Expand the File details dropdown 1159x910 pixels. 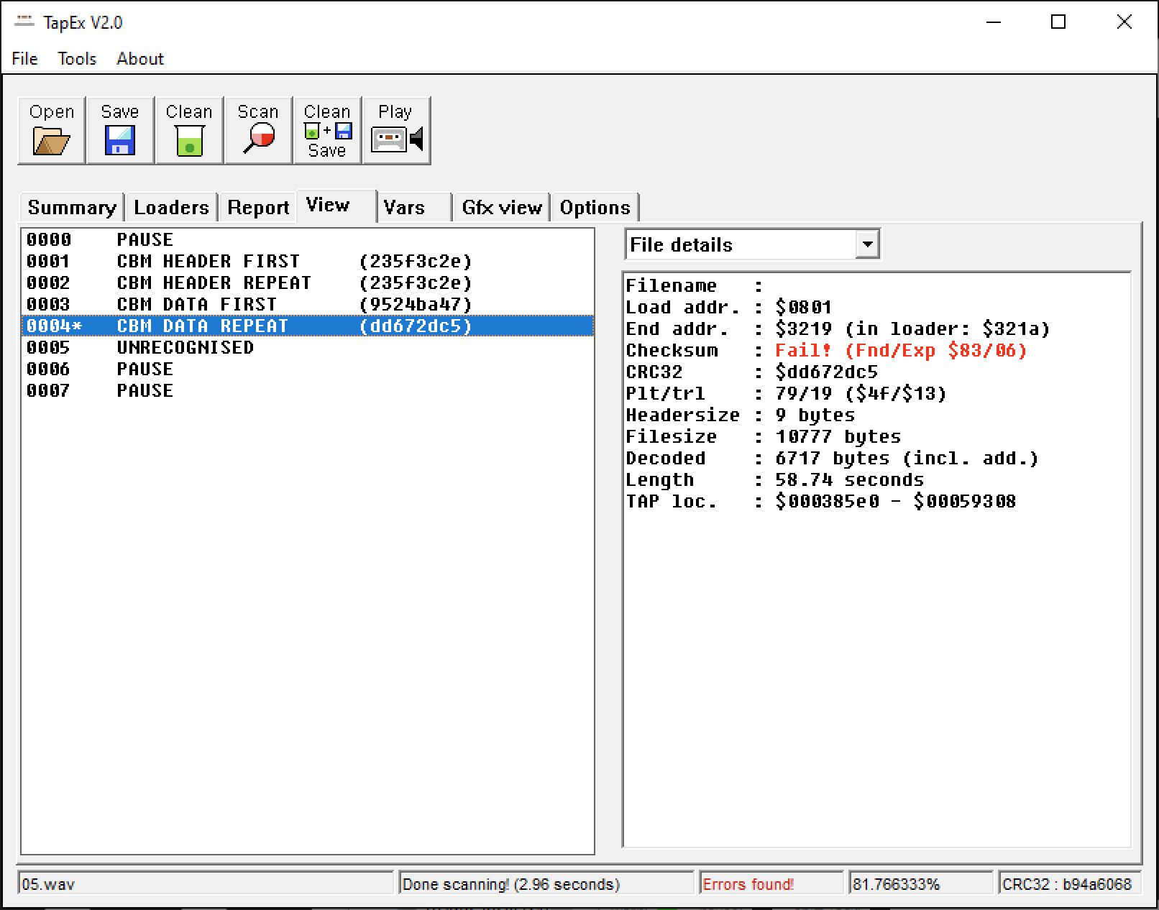point(868,244)
